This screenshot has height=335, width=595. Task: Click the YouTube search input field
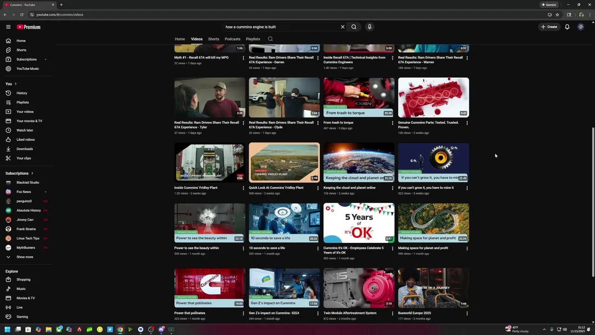(281, 27)
